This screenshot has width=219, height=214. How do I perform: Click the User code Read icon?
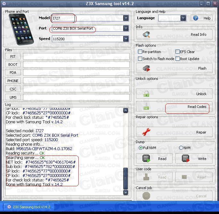pos(146,177)
